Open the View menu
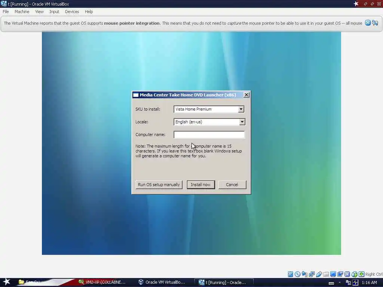 [x=39, y=12]
